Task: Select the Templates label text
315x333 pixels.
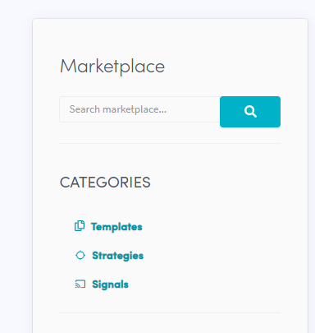Action: (x=116, y=227)
